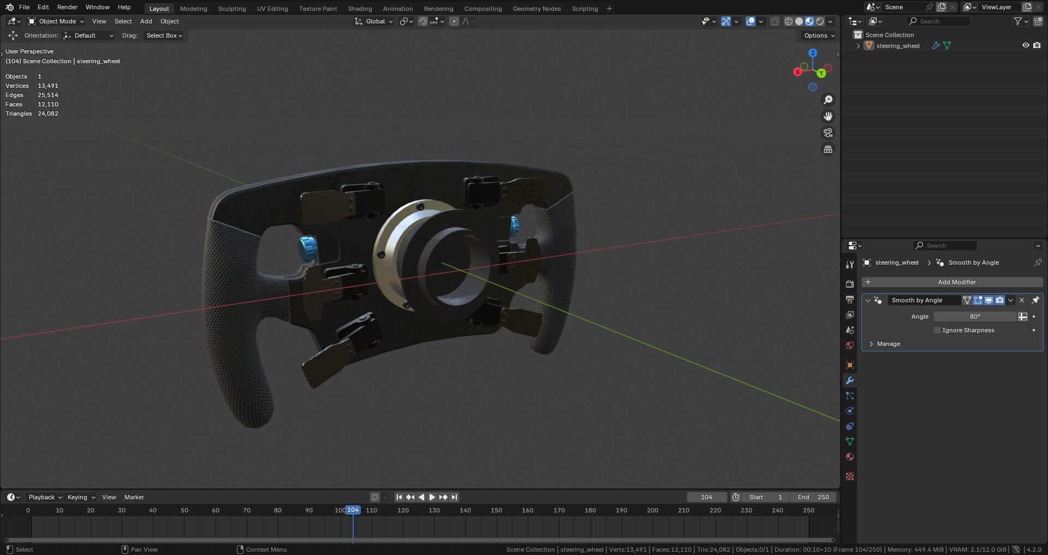The image size is (1048, 555).
Task: Open the viewport Options dropdown
Action: pos(819,35)
